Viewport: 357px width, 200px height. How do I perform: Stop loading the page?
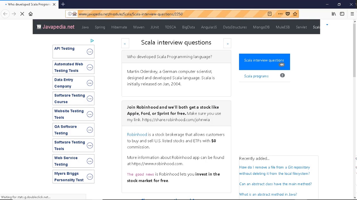pos(22,14)
